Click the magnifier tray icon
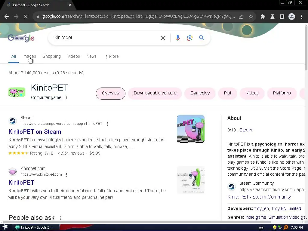This screenshot has width=308, height=231. click(x=286, y=227)
